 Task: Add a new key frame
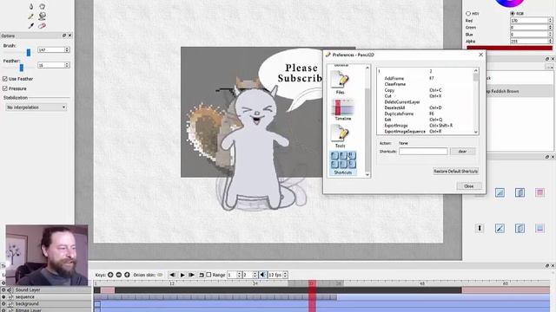[x=110, y=275]
